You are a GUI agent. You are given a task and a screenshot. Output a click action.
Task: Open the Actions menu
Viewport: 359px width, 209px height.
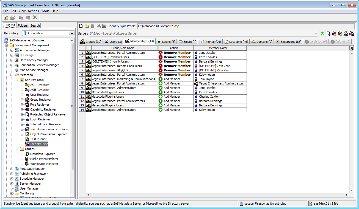33,11
